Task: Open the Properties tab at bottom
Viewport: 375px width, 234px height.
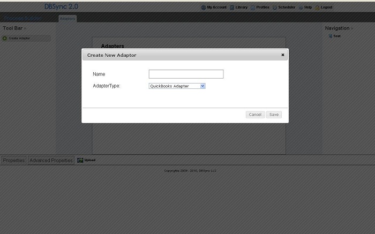Action: (14, 160)
